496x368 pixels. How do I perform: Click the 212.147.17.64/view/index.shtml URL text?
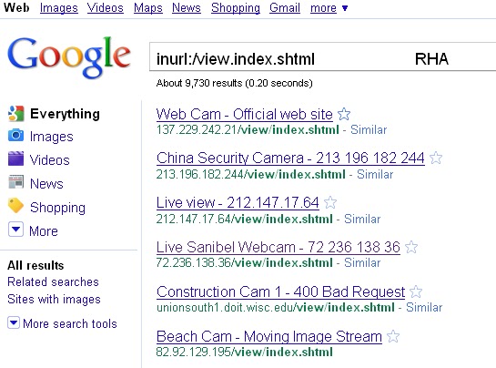pyautogui.click(x=245, y=220)
